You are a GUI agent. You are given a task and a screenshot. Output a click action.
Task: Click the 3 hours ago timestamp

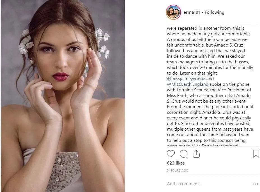tap(178, 170)
